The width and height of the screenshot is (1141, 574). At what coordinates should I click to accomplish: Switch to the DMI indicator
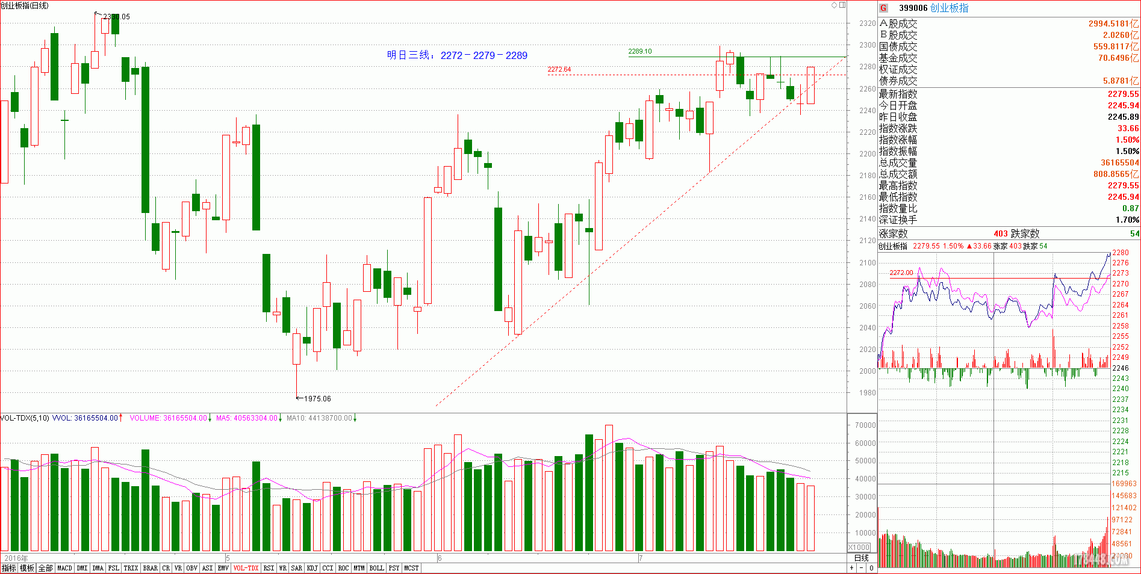pyautogui.click(x=82, y=568)
